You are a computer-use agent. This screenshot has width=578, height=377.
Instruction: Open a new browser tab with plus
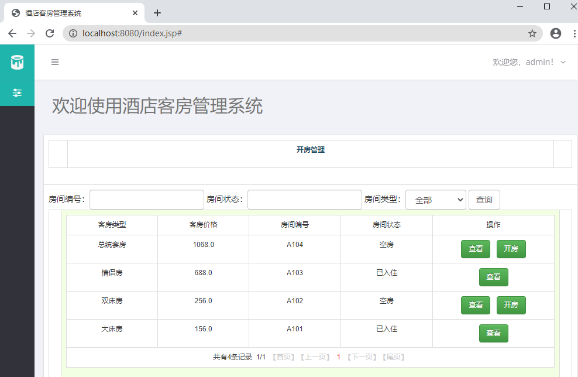157,13
